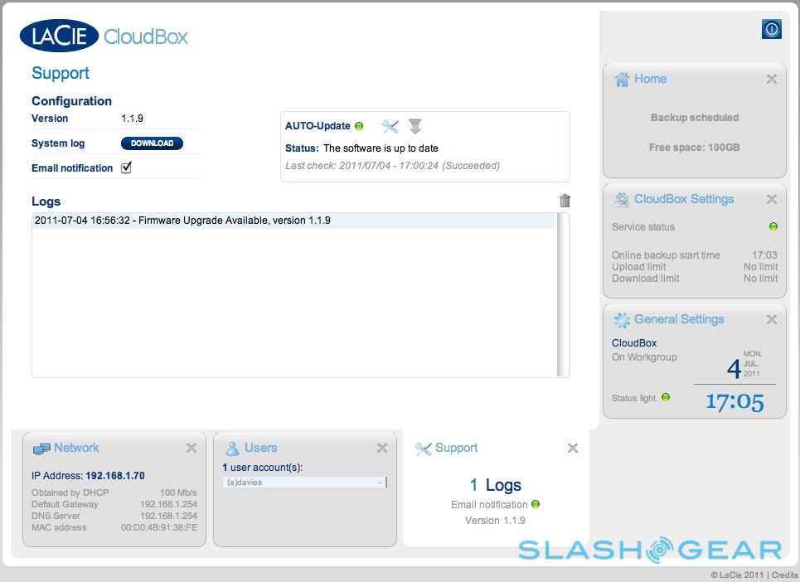Click the Home widget house icon
The image size is (800, 582).
tap(622, 80)
